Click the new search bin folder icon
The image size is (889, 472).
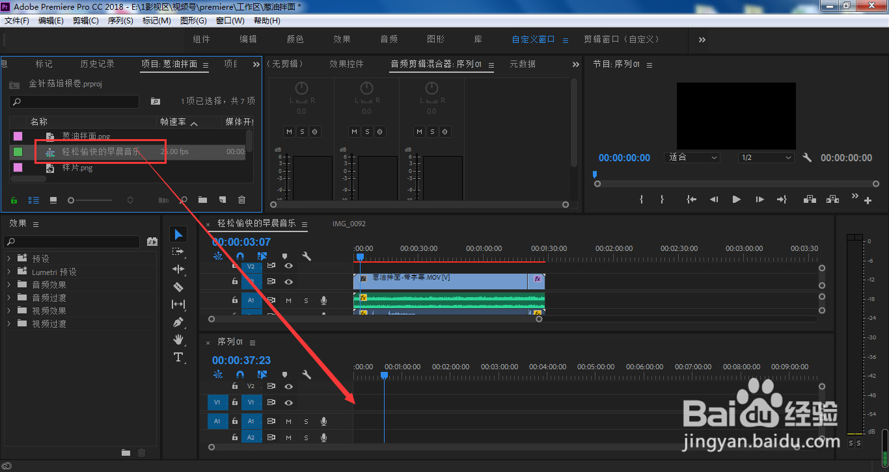(x=156, y=101)
